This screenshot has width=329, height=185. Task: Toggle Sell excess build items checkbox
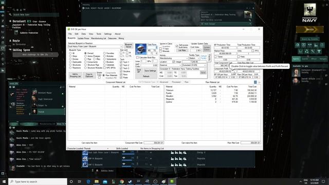(x=177, y=46)
